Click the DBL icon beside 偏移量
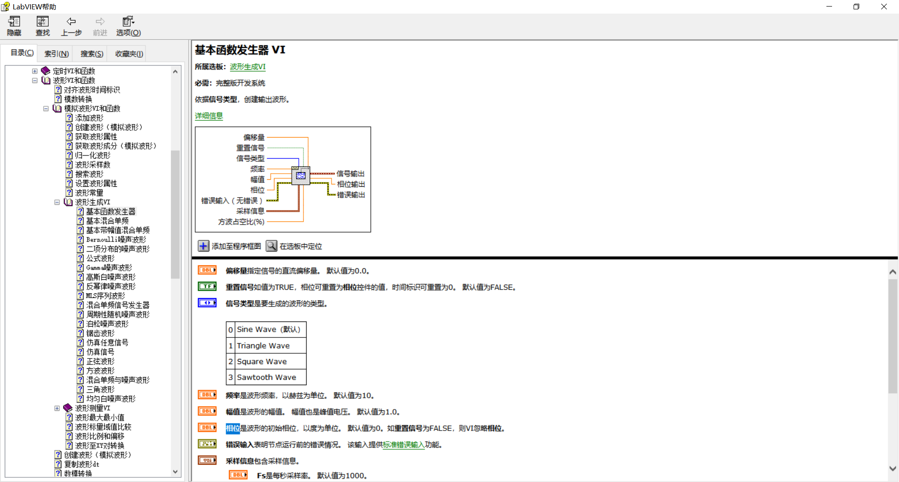Viewport: 899px width, 482px height. point(207,270)
